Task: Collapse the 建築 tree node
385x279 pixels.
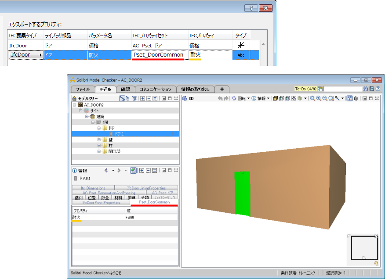Action: (87, 116)
